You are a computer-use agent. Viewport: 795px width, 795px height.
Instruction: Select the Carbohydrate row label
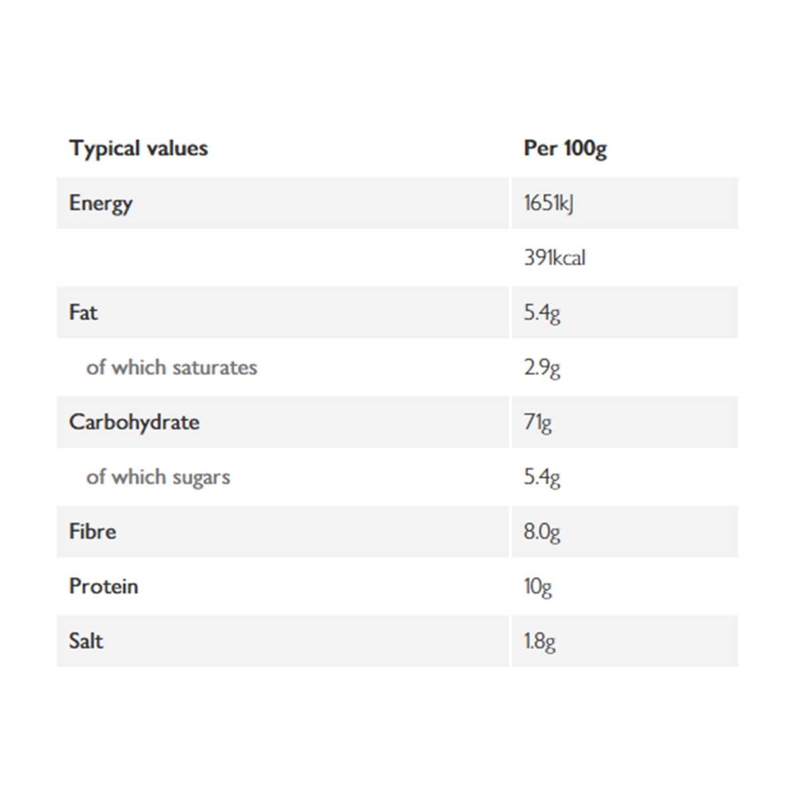pos(134,423)
